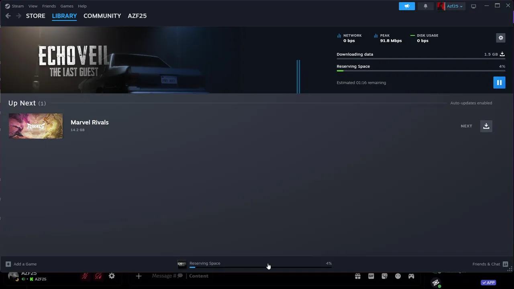Click the NETWORK 0 bps stat

point(349,38)
